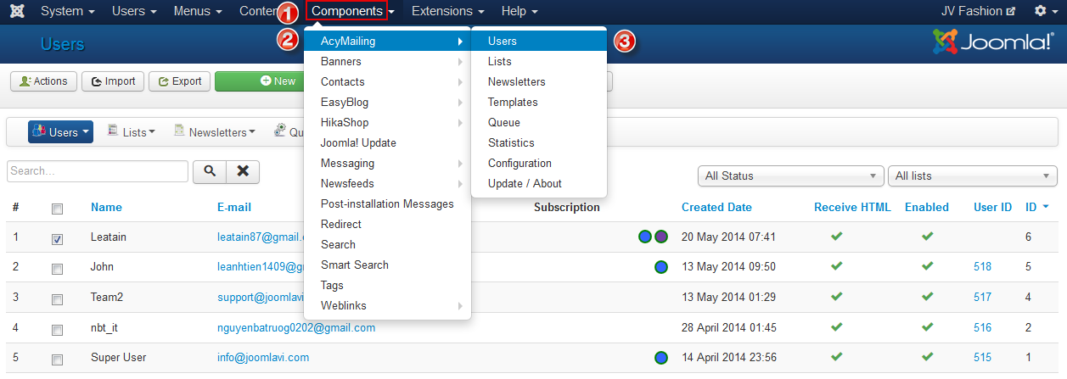The image size is (1067, 379).
Task: Click into the Search input field
Action: (98, 171)
